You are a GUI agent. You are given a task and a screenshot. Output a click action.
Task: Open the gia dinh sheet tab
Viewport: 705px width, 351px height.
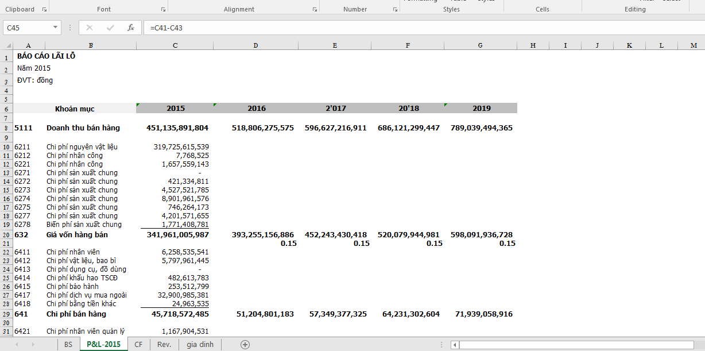pyautogui.click(x=200, y=345)
